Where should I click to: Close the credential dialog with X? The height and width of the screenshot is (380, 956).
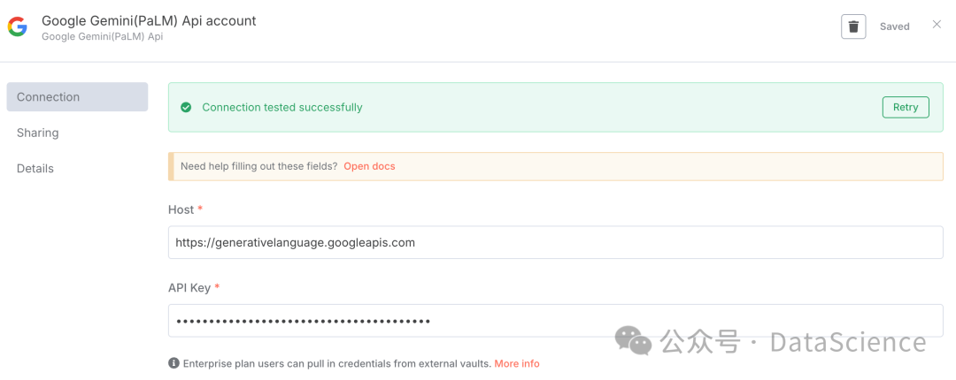coord(937,25)
